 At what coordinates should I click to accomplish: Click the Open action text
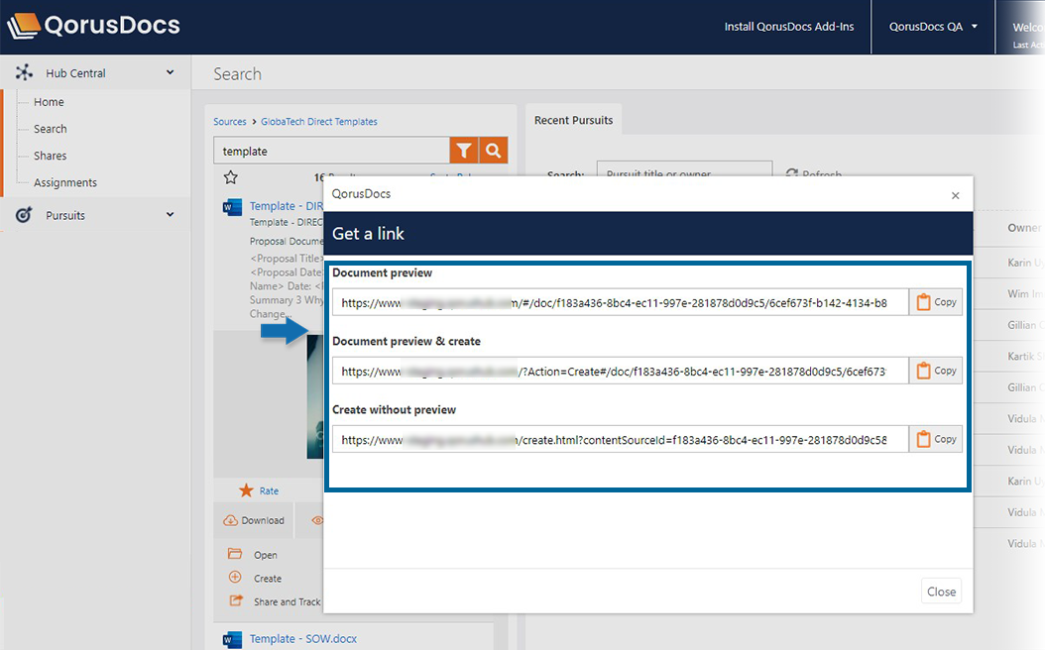coord(266,555)
